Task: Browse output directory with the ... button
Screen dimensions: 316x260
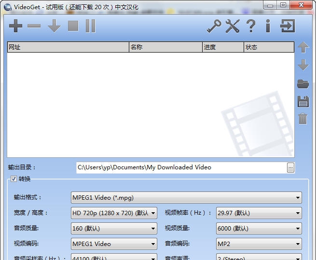Action: [290, 167]
